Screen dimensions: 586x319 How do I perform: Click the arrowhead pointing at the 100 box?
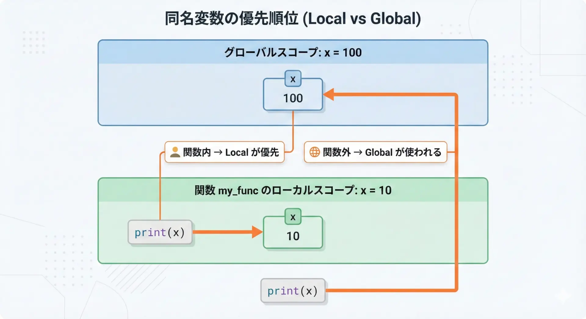(x=329, y=94)
